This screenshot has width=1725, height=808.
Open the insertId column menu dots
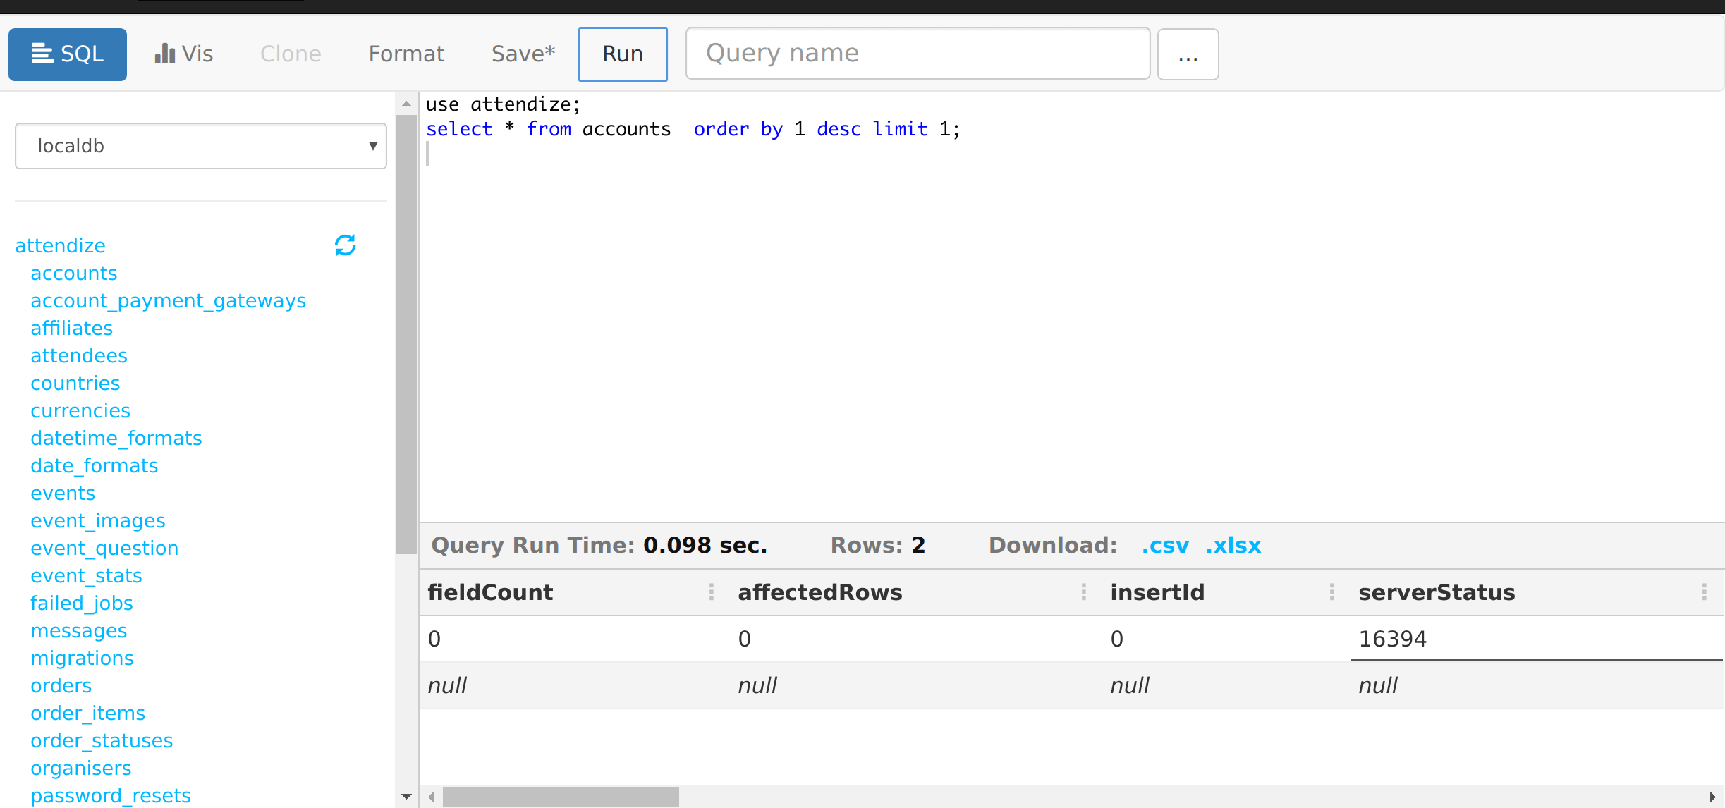1331,592
